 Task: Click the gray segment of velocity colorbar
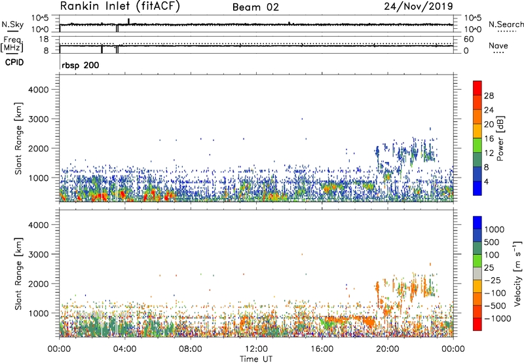pos(477,273)
